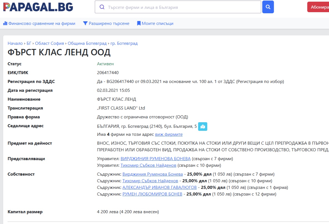Open manager ВИРДЖИНИЯ РУМЕНОВА БОНЕВА profile
Viewport: 329px width, 224px height.
(x=155, y=159)
